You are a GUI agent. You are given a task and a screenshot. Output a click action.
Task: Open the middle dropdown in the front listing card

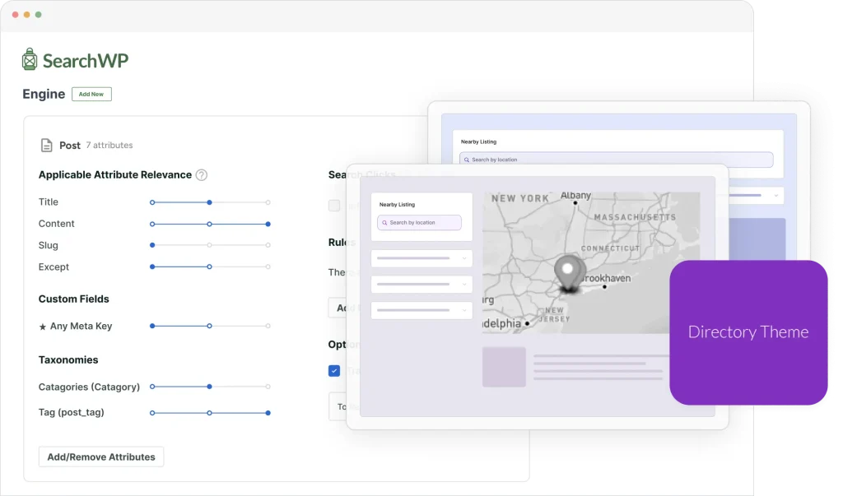point(421,285)
